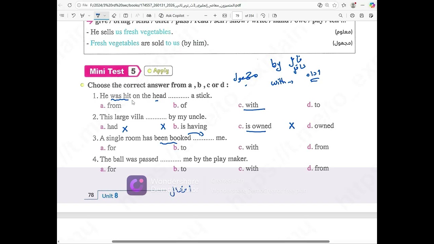Viewport: 434px width, 244px height.
Task: Click answer 'c. with' in question 3
Action: coord(248,147)
